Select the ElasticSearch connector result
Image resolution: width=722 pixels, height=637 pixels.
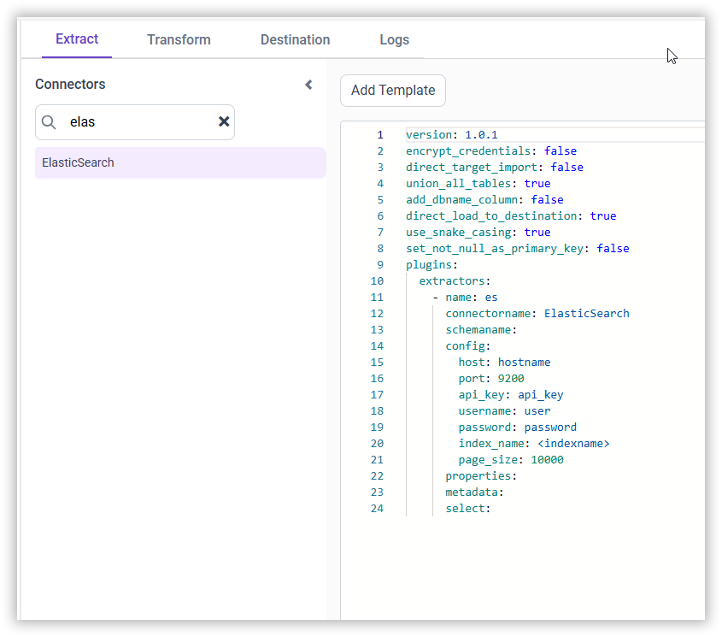[x=78, y=162]
